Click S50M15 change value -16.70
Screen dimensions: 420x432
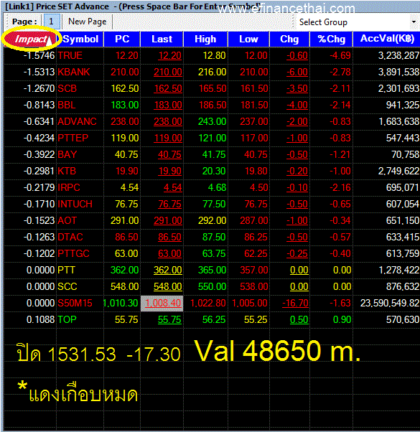[x=295, y=304]
